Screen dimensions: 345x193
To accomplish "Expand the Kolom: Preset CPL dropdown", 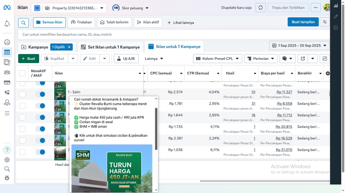I will point(217,58).
